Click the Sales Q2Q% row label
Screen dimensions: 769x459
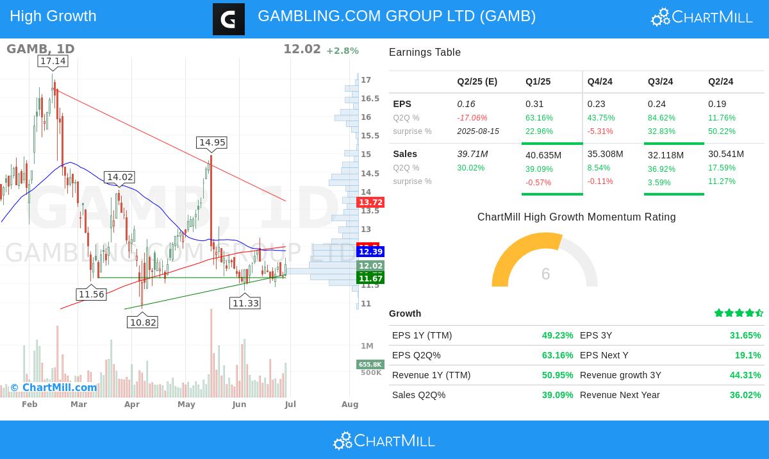click(x=418, y=395)
